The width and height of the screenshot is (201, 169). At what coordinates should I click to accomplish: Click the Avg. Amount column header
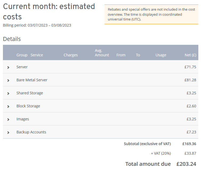click(102, 53)
